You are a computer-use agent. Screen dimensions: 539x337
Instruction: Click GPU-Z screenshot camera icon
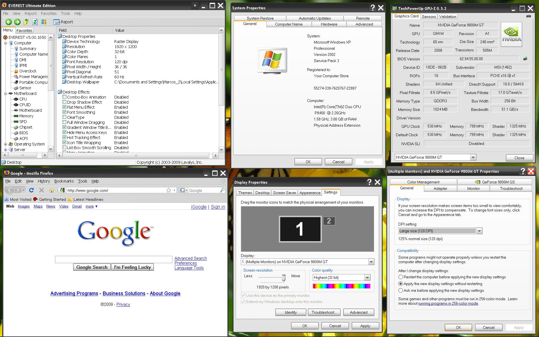tap(529, 16)
